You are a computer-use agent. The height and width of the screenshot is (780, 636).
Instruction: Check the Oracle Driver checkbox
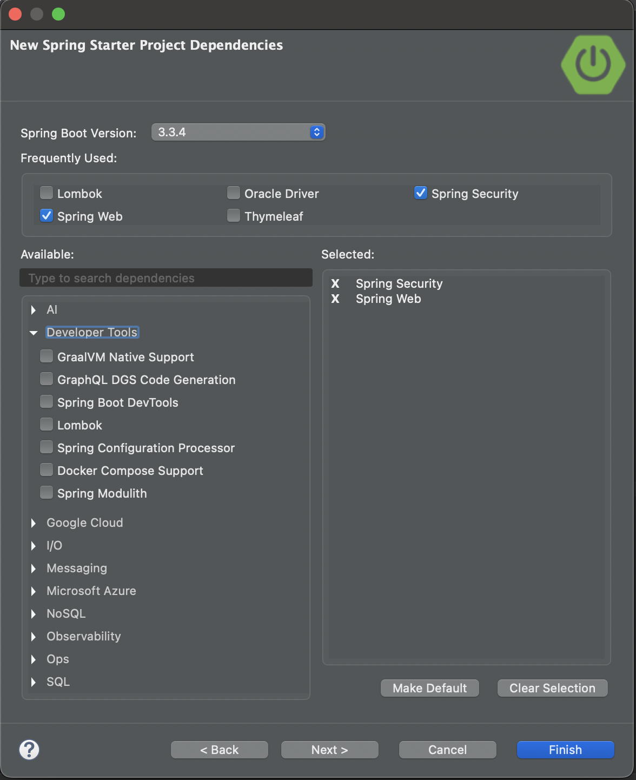click(234, 193)
